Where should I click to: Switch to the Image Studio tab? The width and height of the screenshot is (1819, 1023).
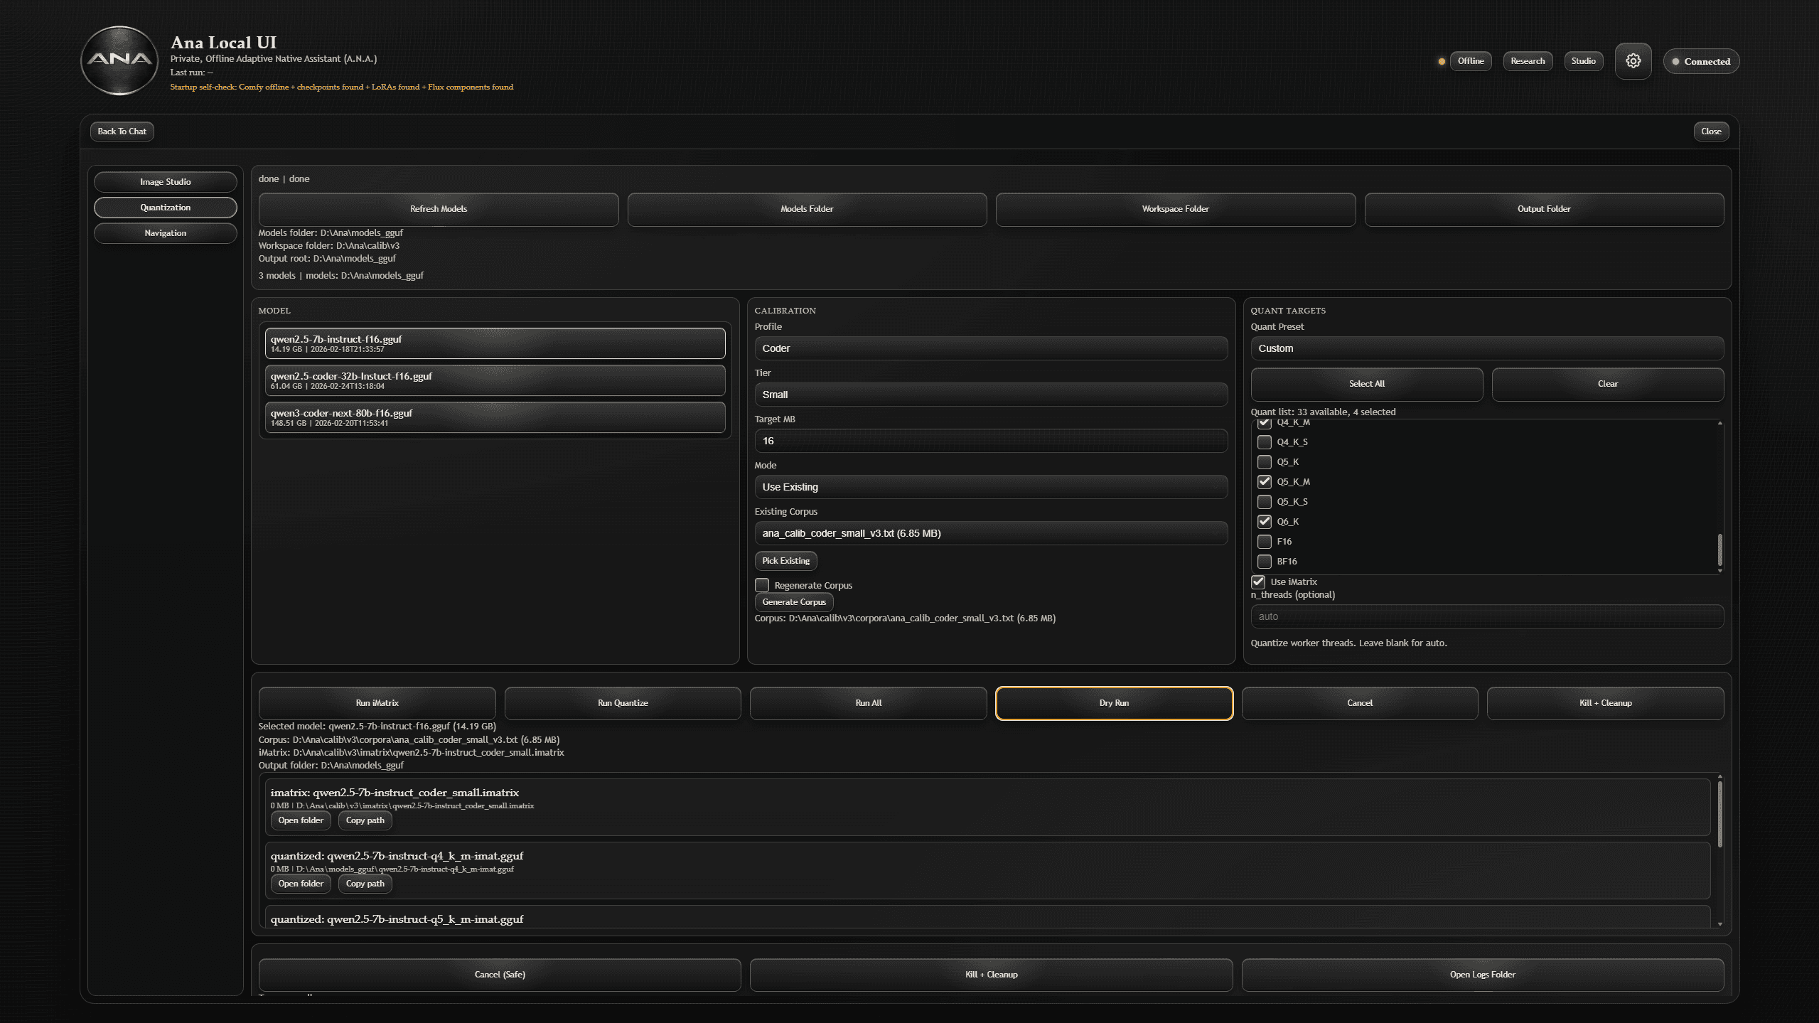(165, 182)
